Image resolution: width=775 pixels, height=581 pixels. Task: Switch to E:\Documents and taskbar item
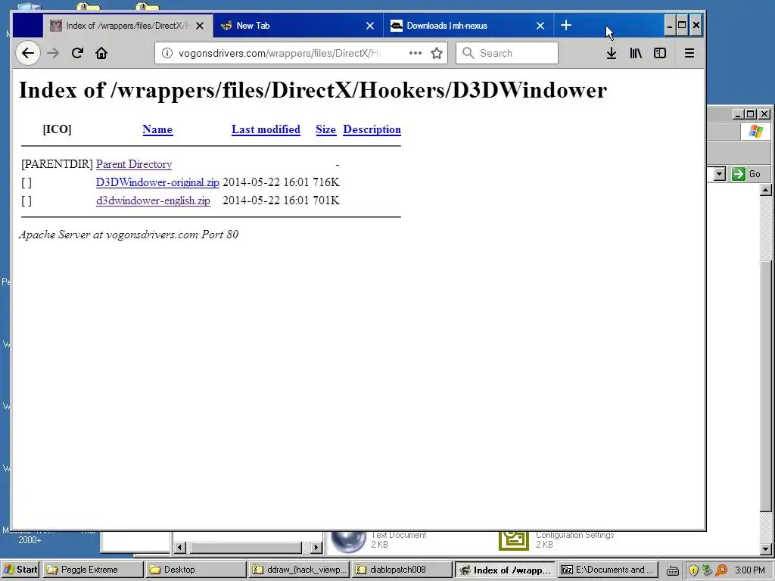pos(608,570)
